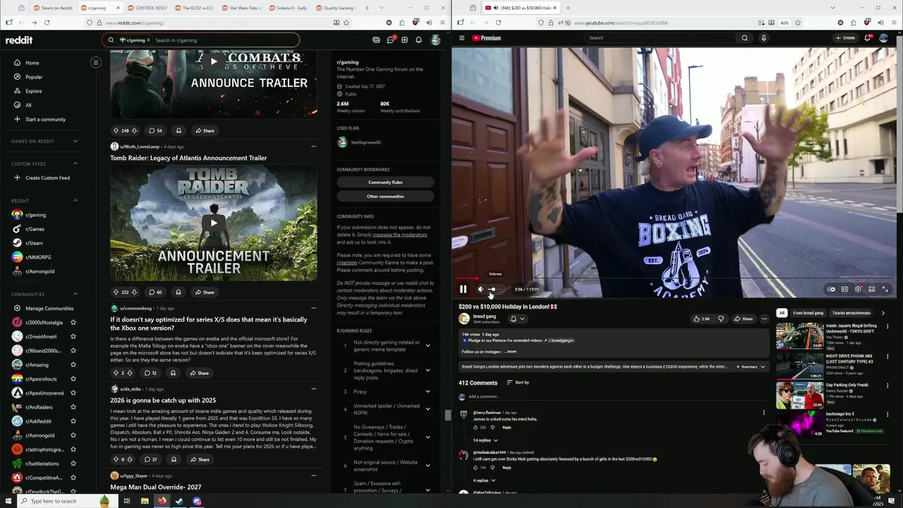Expand 4 replies under Hubbabubba1999's comment
Image resolution: width=903 pixels, height=508 pixels.
click(x=484, y=480)
